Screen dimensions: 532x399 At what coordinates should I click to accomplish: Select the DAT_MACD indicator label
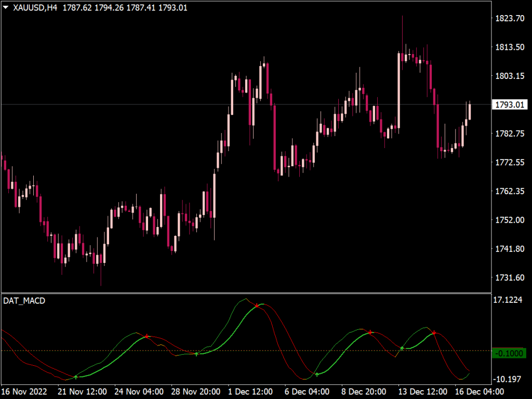tap(23, 300)
